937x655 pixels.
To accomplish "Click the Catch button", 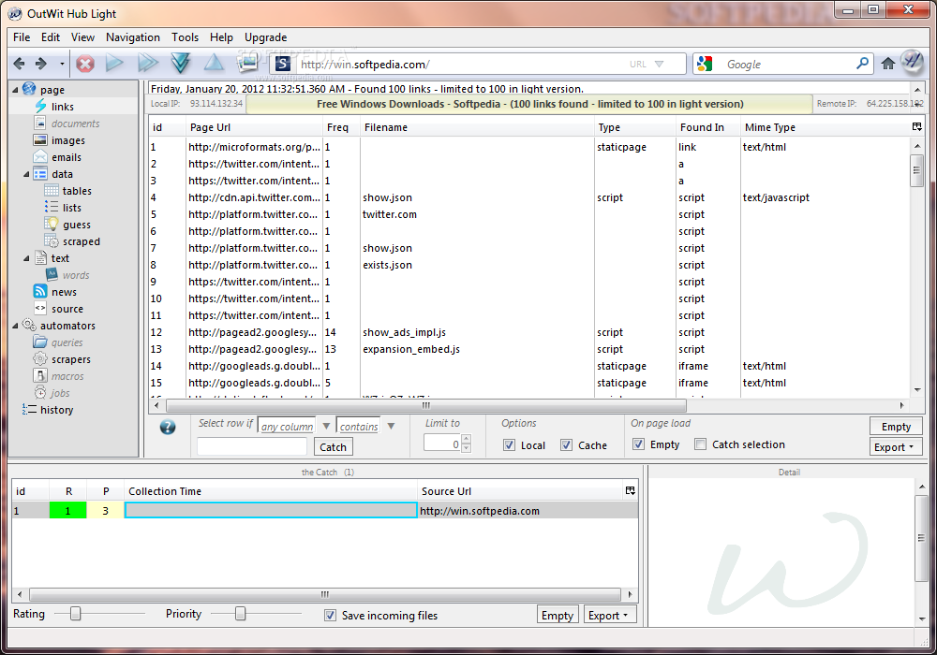I will coord(333,447).
